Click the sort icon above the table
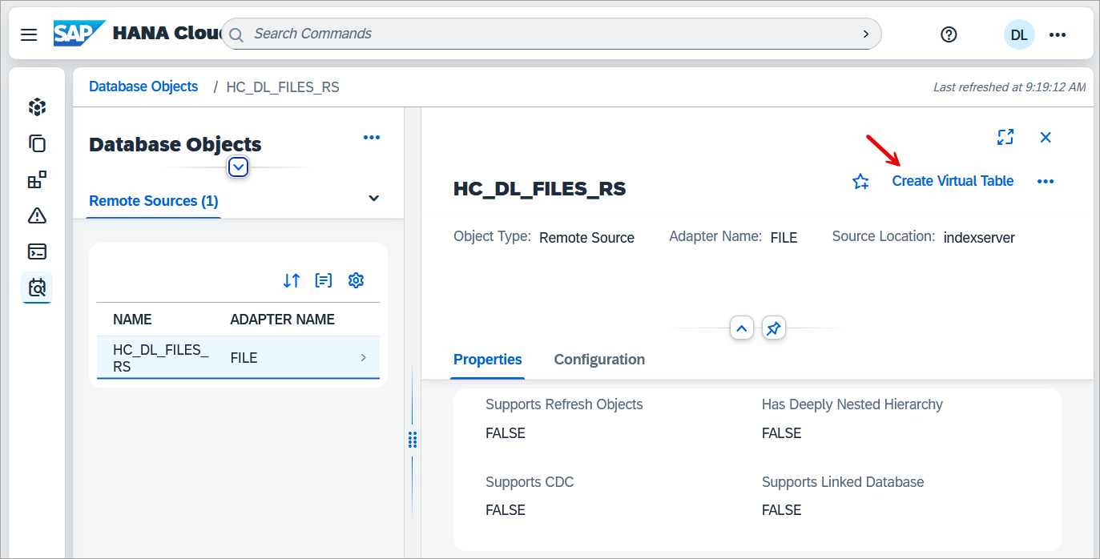The height and width of the screenshot is (559, 1100). (x=292, y=280)
